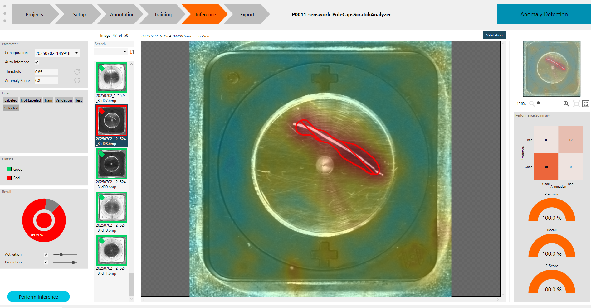Select the Bild11.bmp thumbnail
Viewport: 591px width, 308px height.
[111, 250]
